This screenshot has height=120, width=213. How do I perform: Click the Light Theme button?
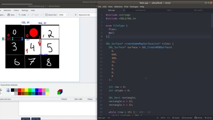(x=26, y=119)
